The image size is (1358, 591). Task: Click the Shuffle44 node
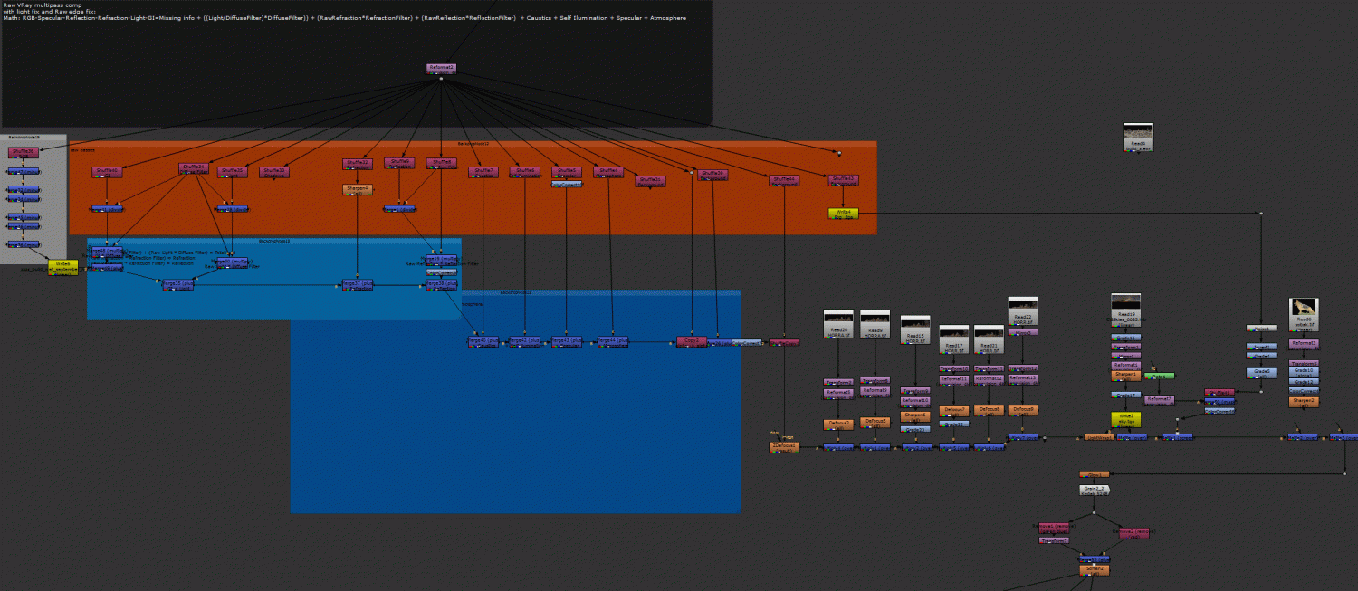pos(784,180)
